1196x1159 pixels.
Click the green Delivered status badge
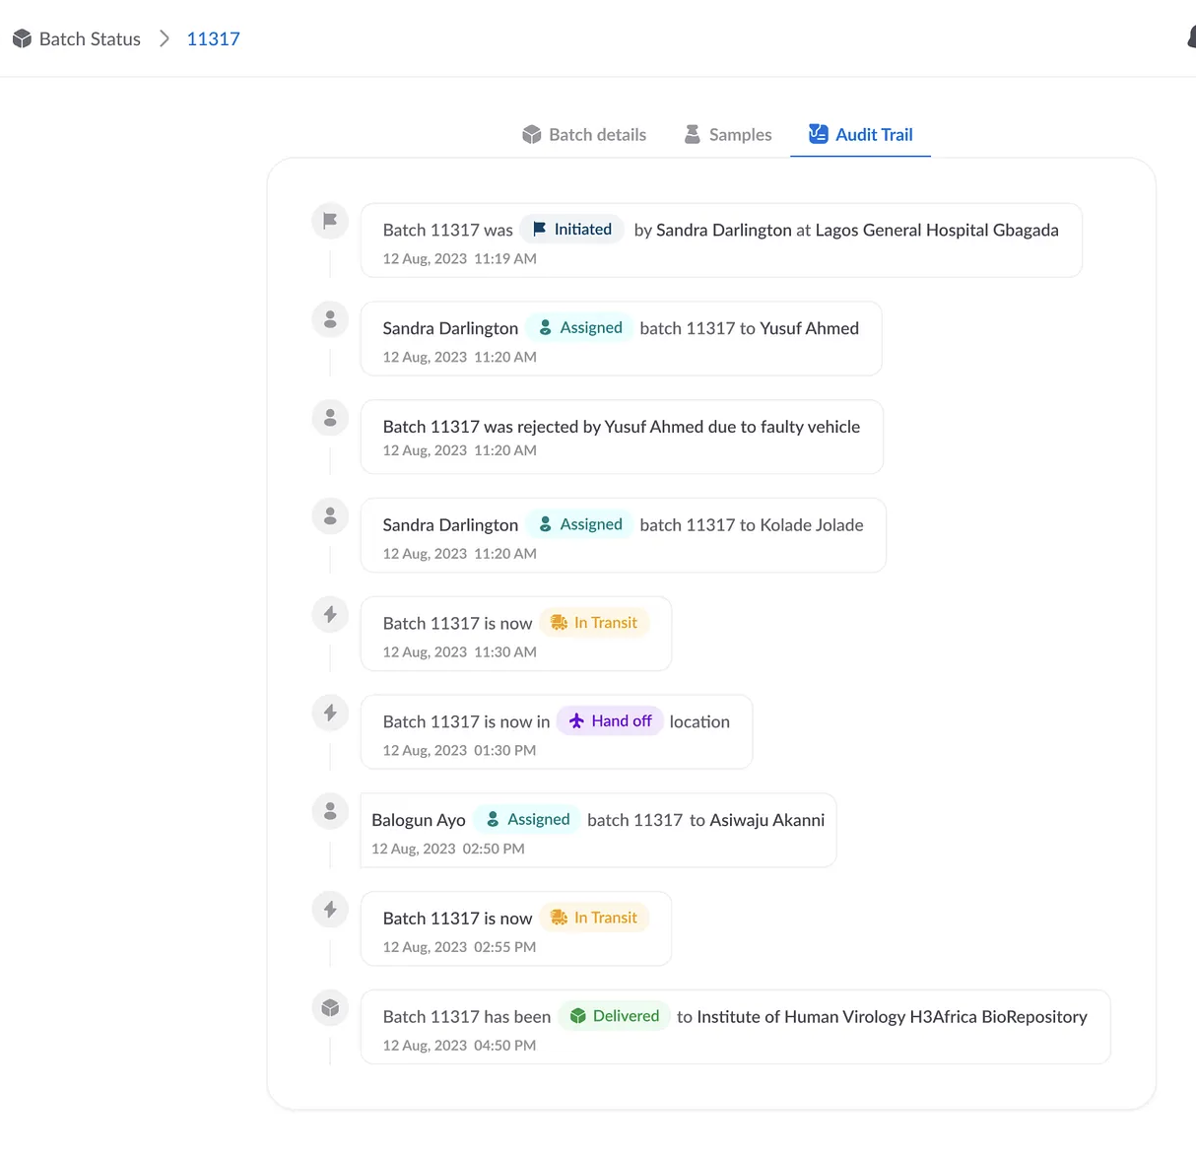pyautogui.click(x=615, y=1016)
